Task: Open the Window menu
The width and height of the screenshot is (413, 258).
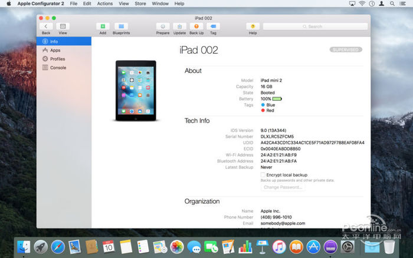Action: tap(160, 4)
